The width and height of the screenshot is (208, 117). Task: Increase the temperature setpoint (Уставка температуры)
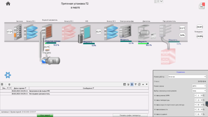pyautogui.click(x=201, y=100)
